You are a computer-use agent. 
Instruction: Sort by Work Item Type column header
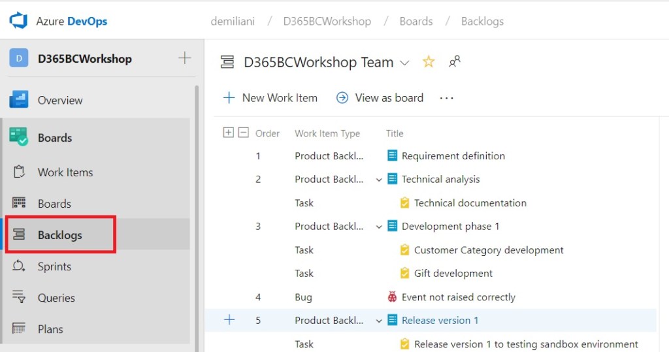[x=327, y=133]
